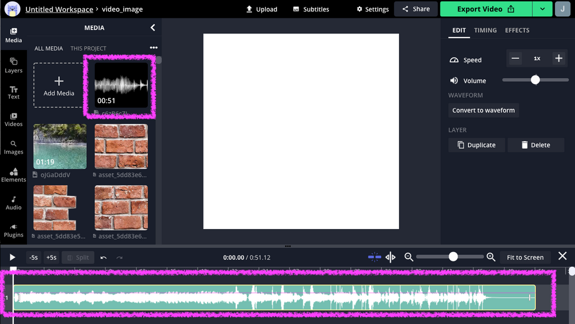Decrease speed with the minus button
Image resolution: width=575 pixels, height=324 pixels.
point(515,58)
